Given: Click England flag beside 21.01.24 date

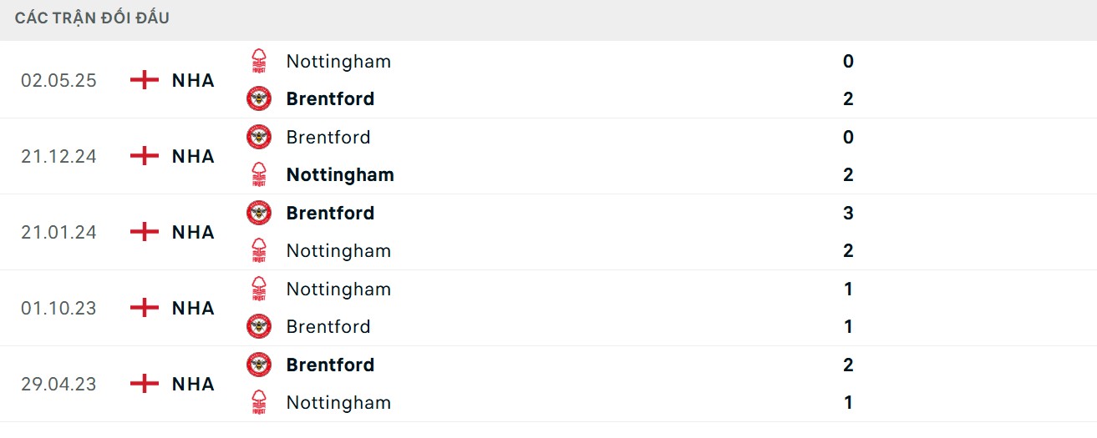Looking at the screenshot, I should [x=145, y=232].
